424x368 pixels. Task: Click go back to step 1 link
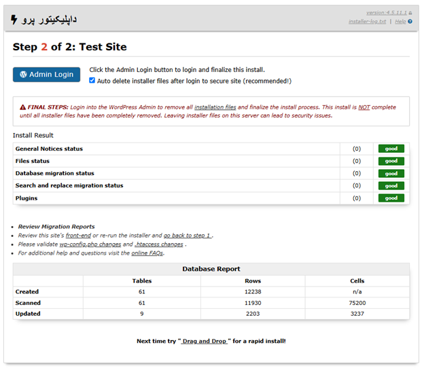pos(188,236)
